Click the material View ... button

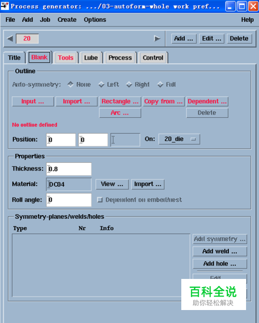(112, 184)
